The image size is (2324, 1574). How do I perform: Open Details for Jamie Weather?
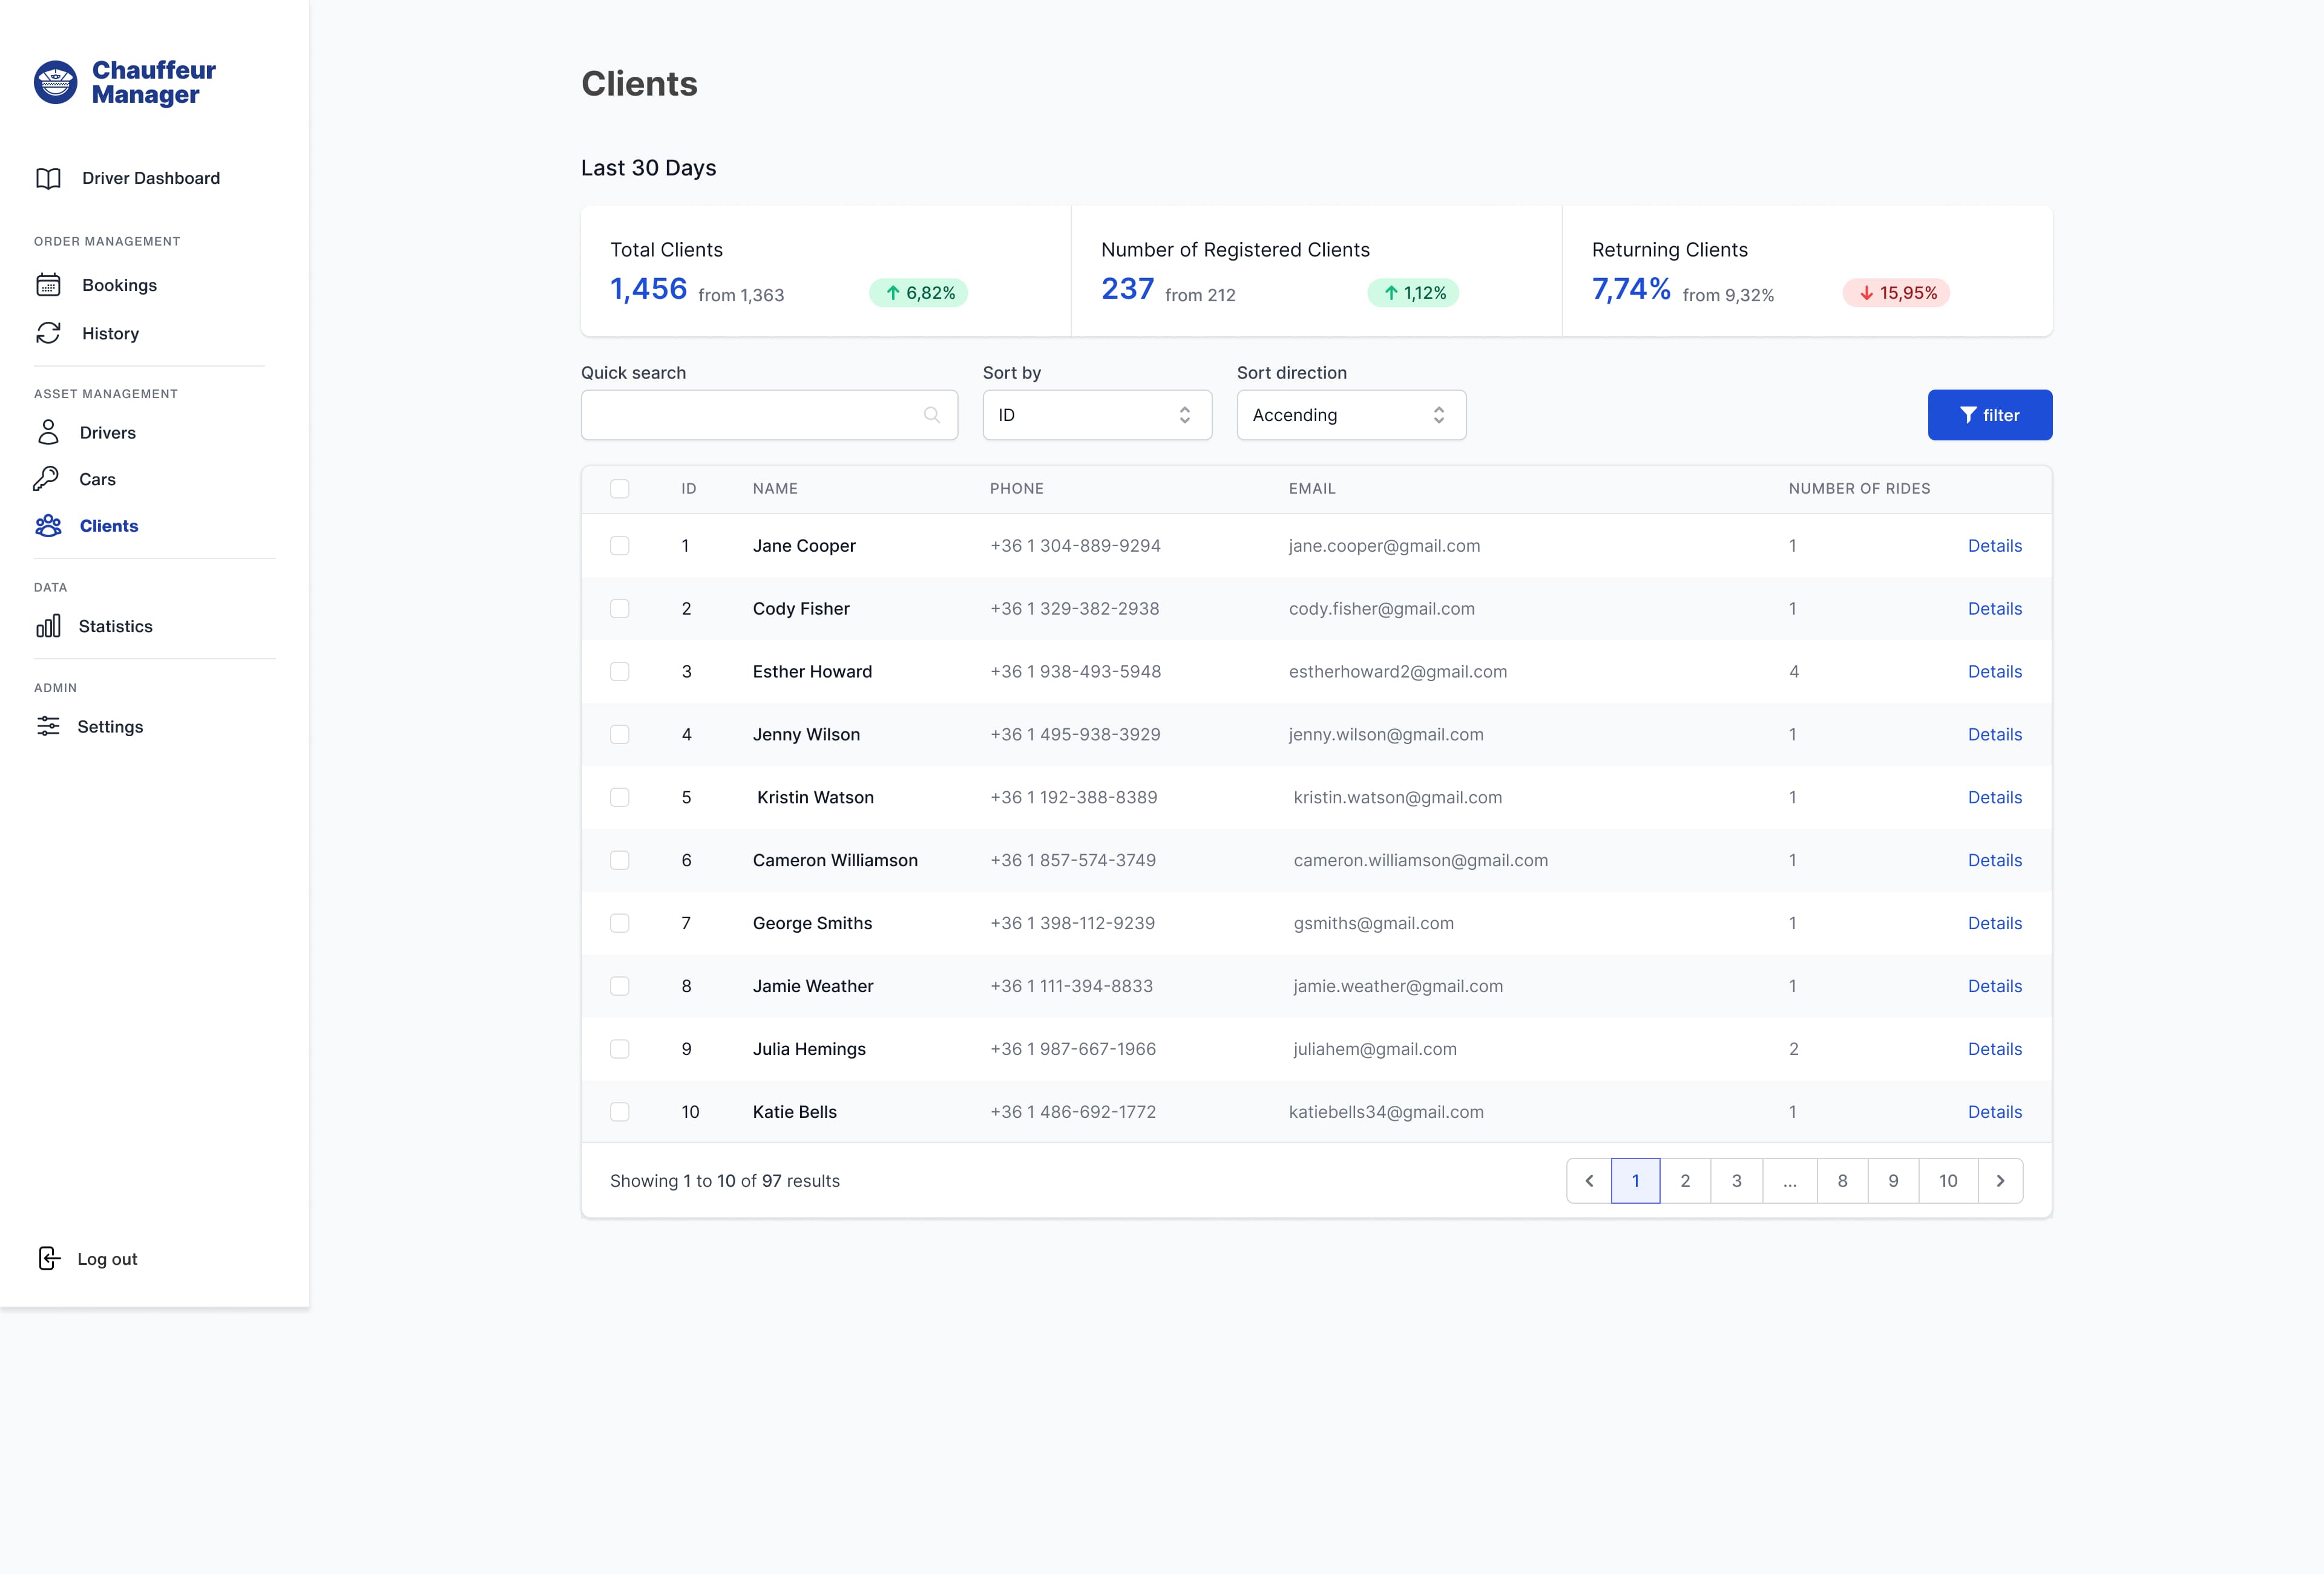(x=1994, y=987)
